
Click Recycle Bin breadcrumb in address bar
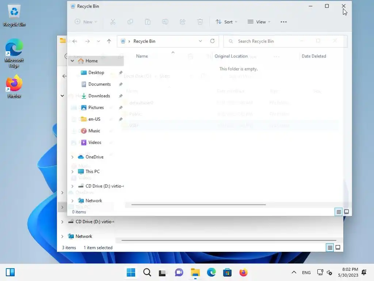[x=144, y=41]
